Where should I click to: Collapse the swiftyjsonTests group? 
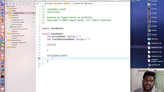7,33
